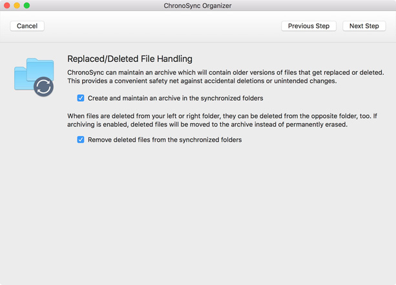Viewport: 396px width, 285px height.
Task: Close the window with the red button
Action: coord(7,5)
